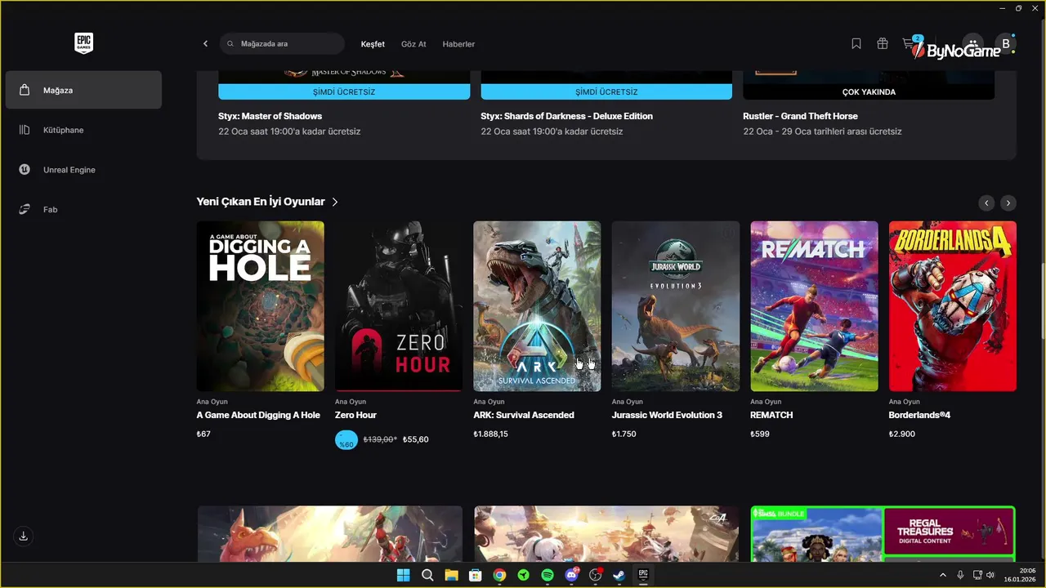The image size is (1046, 588).
Task: Click the REMATCH title text
Action: coord(771,415)
